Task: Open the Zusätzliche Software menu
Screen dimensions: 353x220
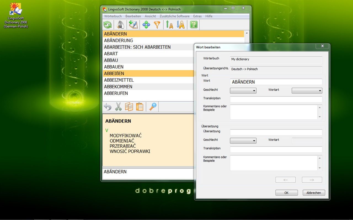Action: tap(175, 16)
